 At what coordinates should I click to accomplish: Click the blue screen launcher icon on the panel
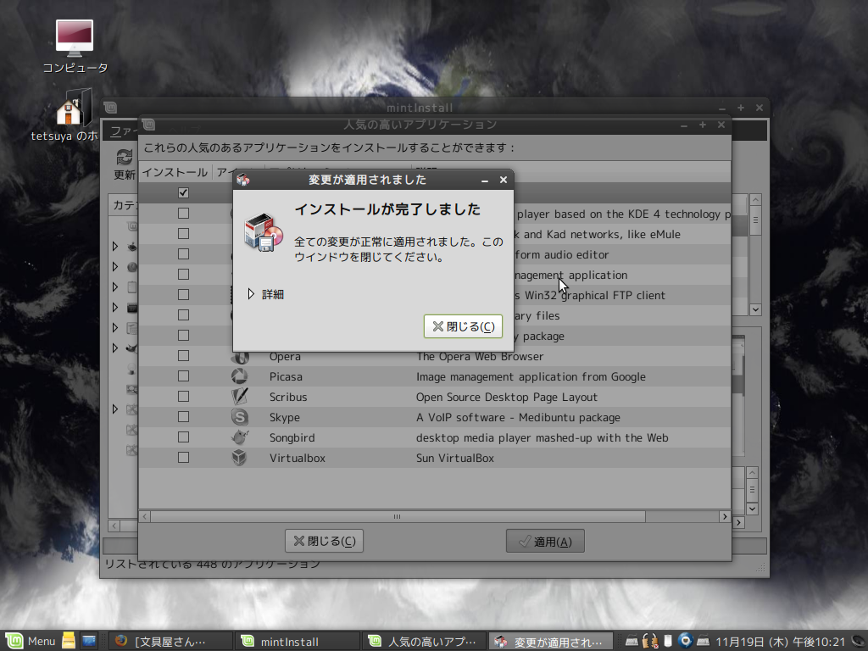point(88,641)
